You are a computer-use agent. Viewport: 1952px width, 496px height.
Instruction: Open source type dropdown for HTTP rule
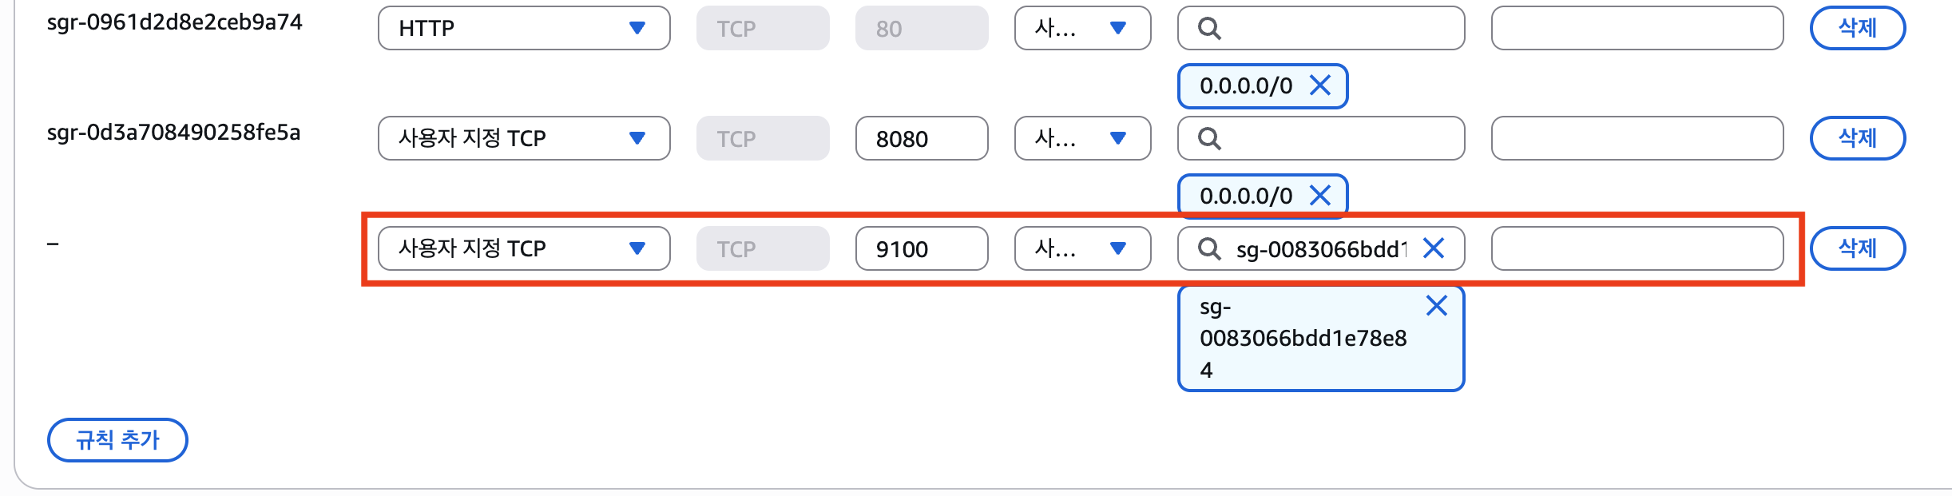(x=1081, y=29)
